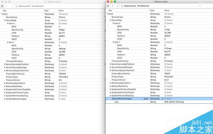The width and height of the screenshot is (213, 134).
Task: Expand MinimumSystemPartition in right window
Action: tap(110, 71)
